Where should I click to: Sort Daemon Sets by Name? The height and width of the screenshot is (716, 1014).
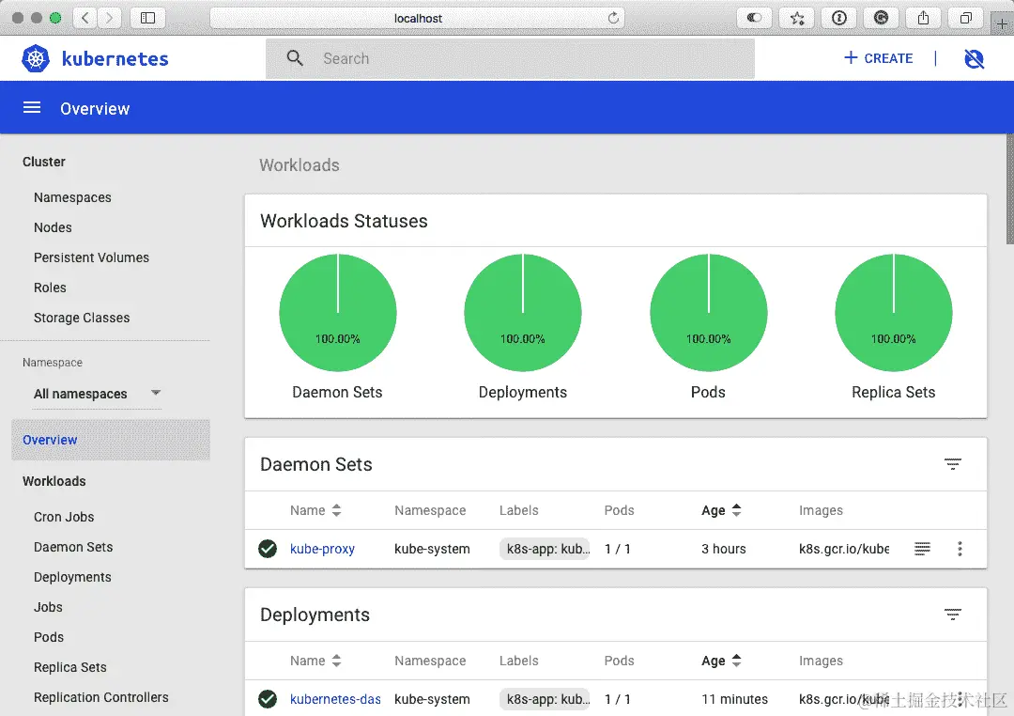(315, 510)
